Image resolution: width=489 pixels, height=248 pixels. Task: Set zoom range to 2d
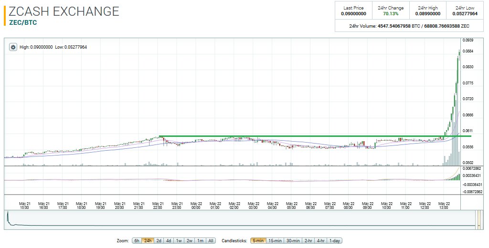pos(159,240)
